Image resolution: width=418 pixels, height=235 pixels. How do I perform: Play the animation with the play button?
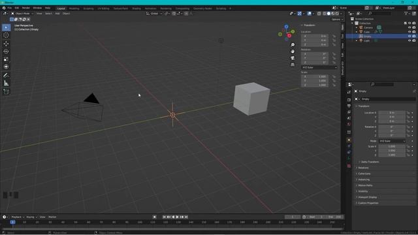(177, 217)
